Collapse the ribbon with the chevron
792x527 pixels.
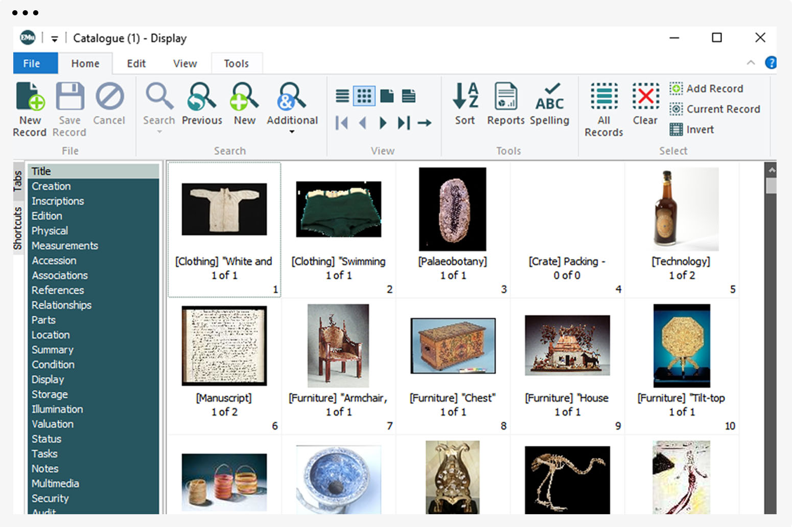tap(751, 63)
